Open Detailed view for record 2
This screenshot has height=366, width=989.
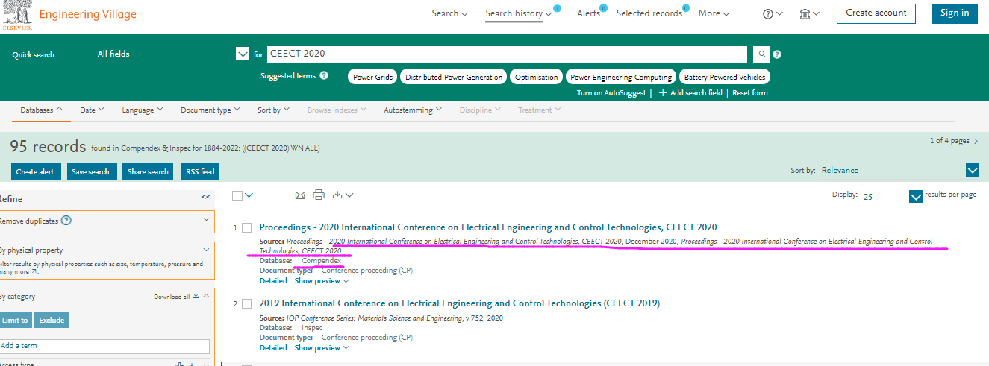tap(273, 347)
